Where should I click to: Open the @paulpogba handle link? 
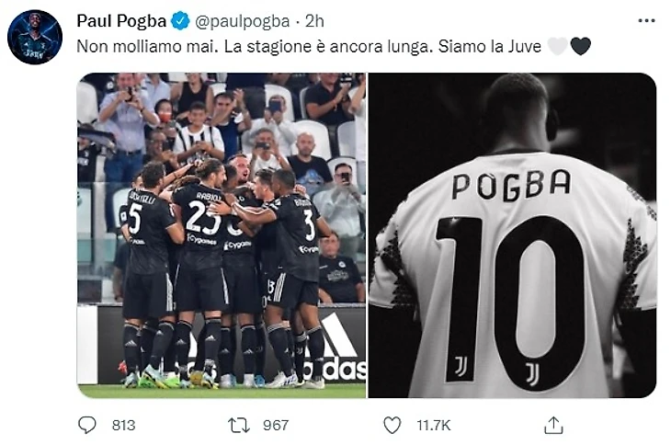(243, 21)
